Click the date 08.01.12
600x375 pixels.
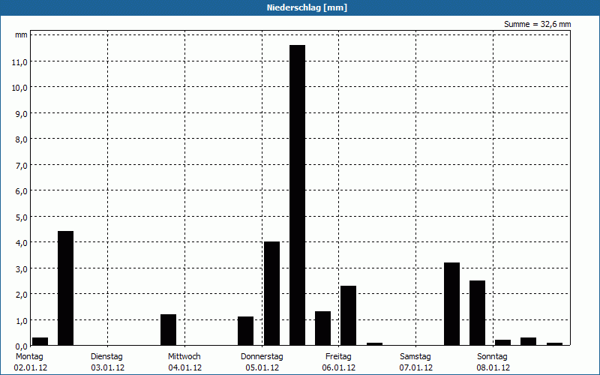[493, 368]
